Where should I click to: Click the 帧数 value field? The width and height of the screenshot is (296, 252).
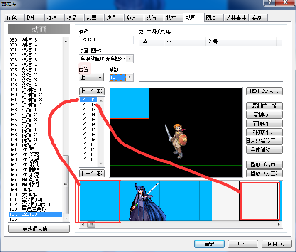117,77
